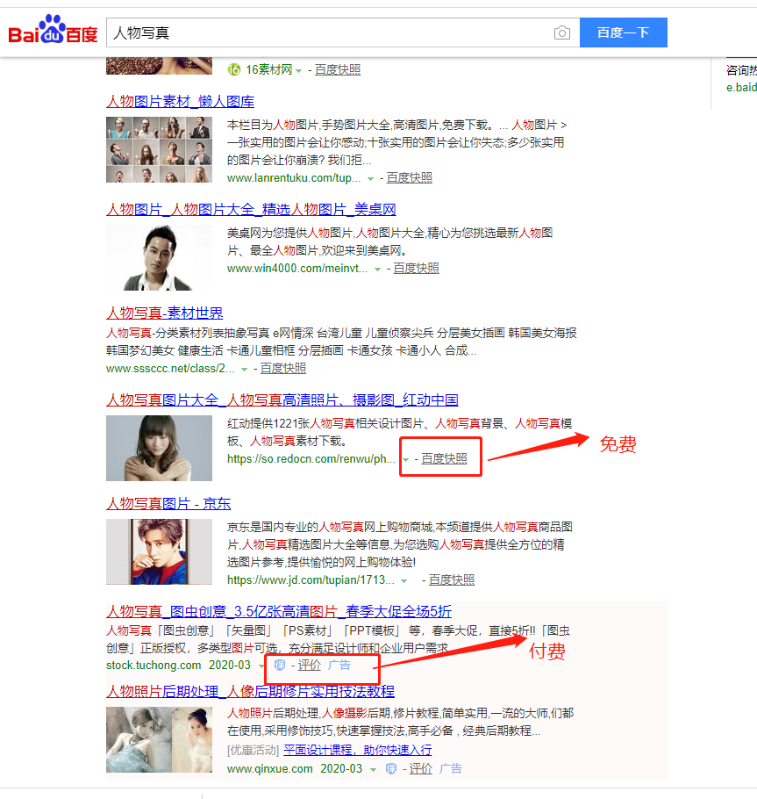Click the 百度一下 search button
Image resolution: width=757 pixels, height=799 pixels.
click(624, 32)
